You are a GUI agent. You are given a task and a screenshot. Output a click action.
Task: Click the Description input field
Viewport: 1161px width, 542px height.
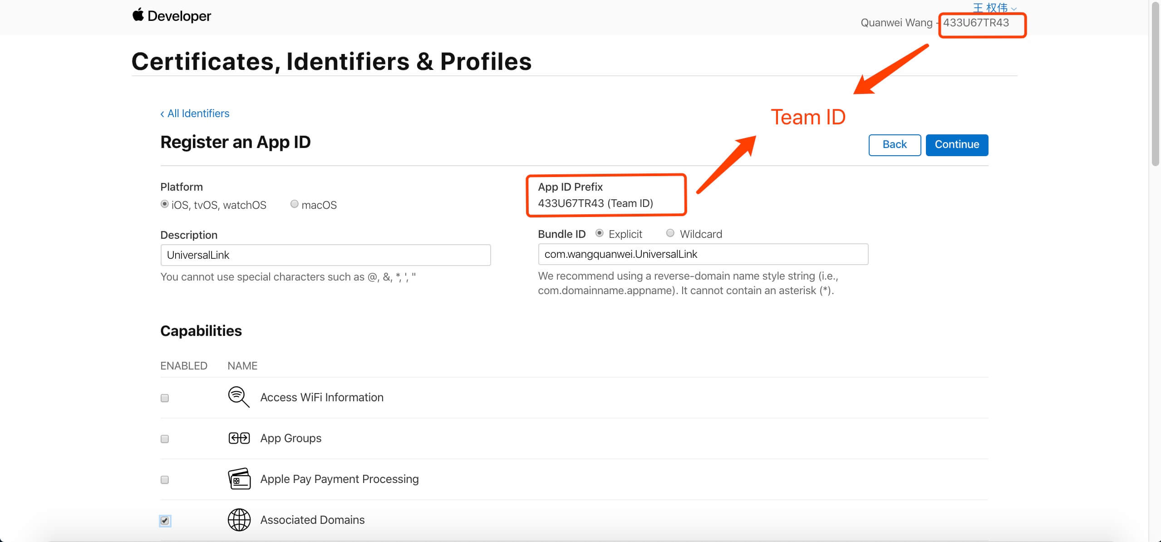point(325,255)
